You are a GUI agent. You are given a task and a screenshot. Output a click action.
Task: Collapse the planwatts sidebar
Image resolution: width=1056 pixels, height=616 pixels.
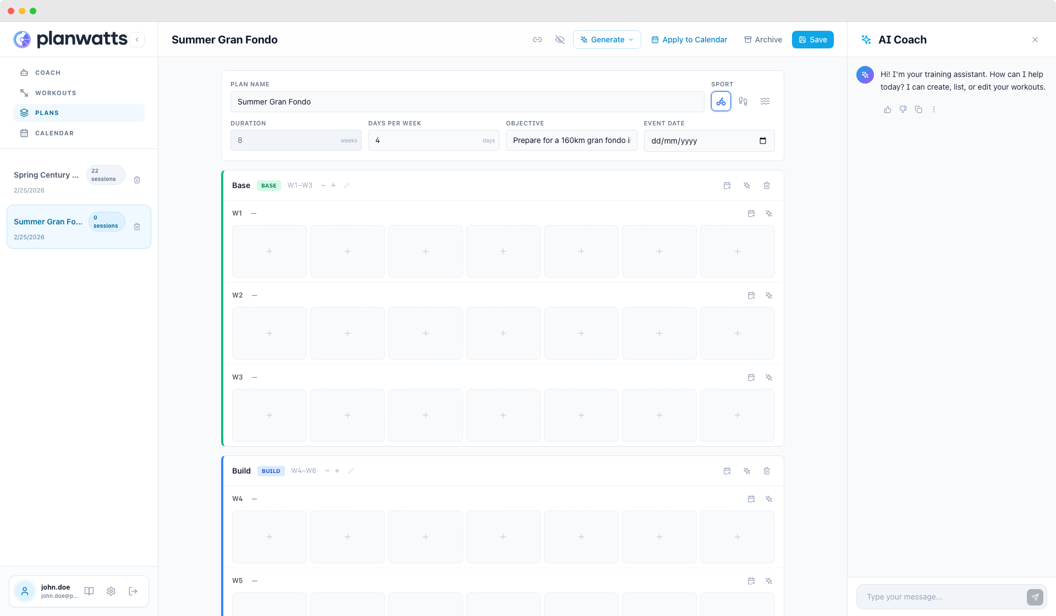(x=137, y=40)
